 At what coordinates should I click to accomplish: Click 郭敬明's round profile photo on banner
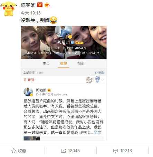click(64, 32)
